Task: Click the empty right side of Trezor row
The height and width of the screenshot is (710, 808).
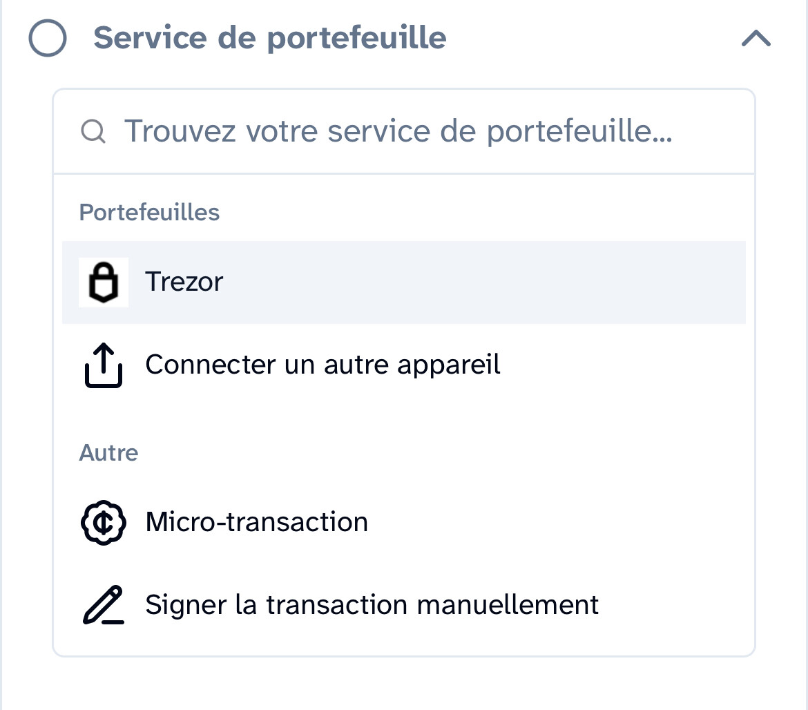Action: click(552, 282)
